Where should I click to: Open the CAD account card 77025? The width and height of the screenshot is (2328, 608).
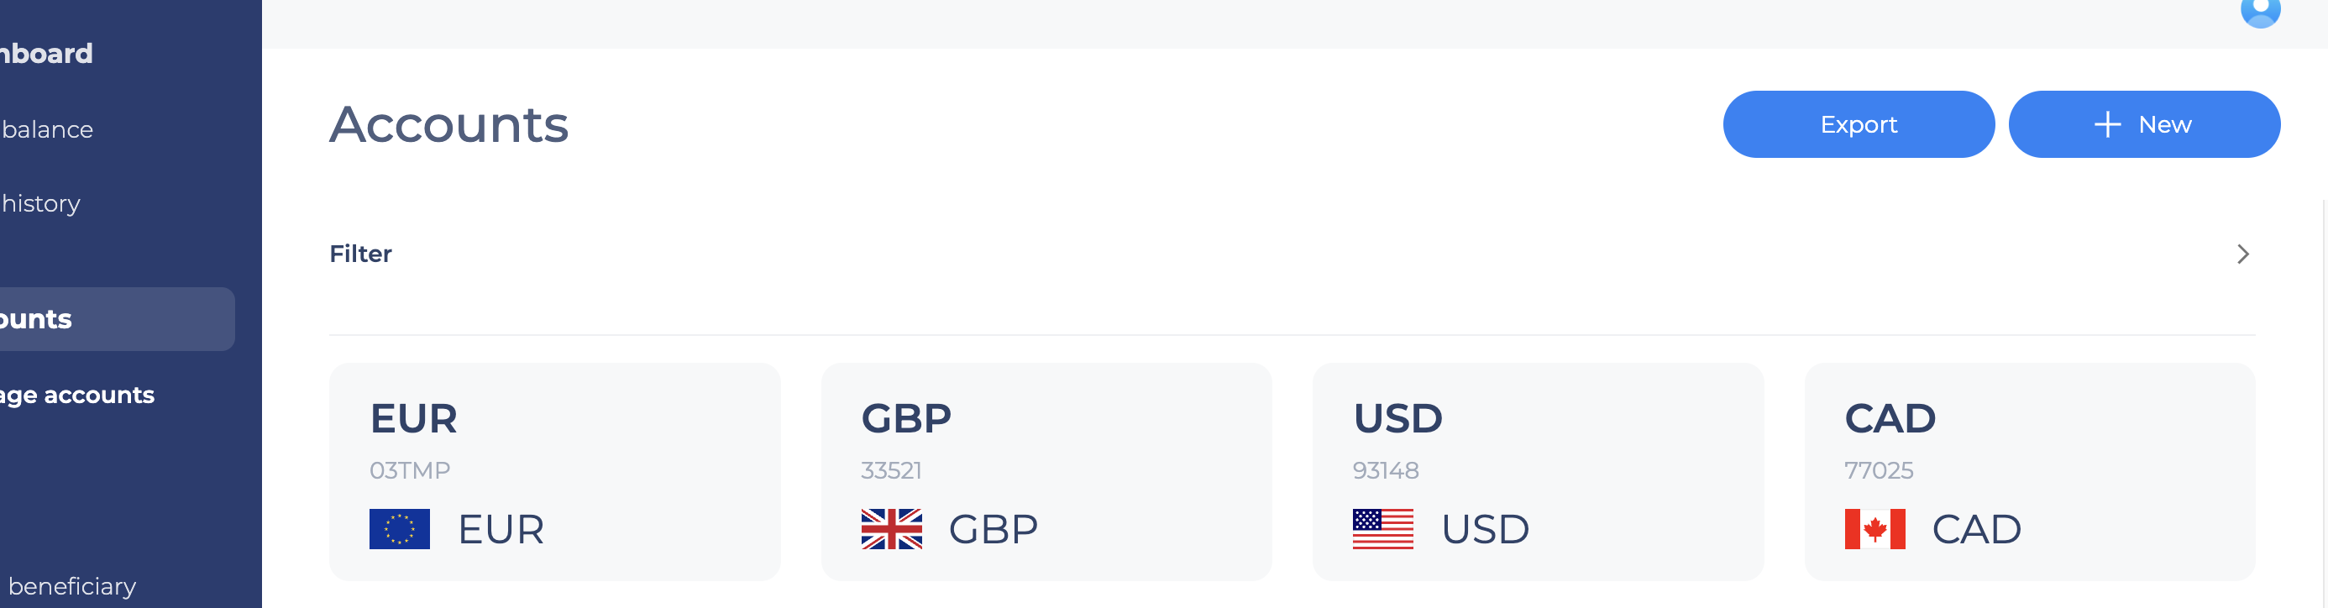coord(2029,472)
